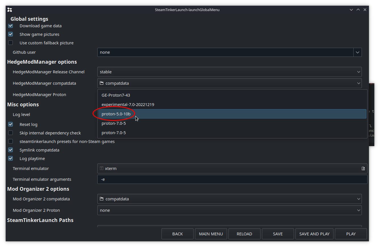
Task: Click the 'Mod Organizer 2 options' heading
Action: tap(38, 189)
